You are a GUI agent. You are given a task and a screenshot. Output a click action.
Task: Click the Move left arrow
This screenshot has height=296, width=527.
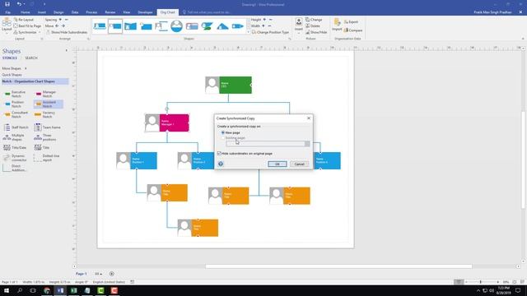pyautogui.click(x=57, y=25)
